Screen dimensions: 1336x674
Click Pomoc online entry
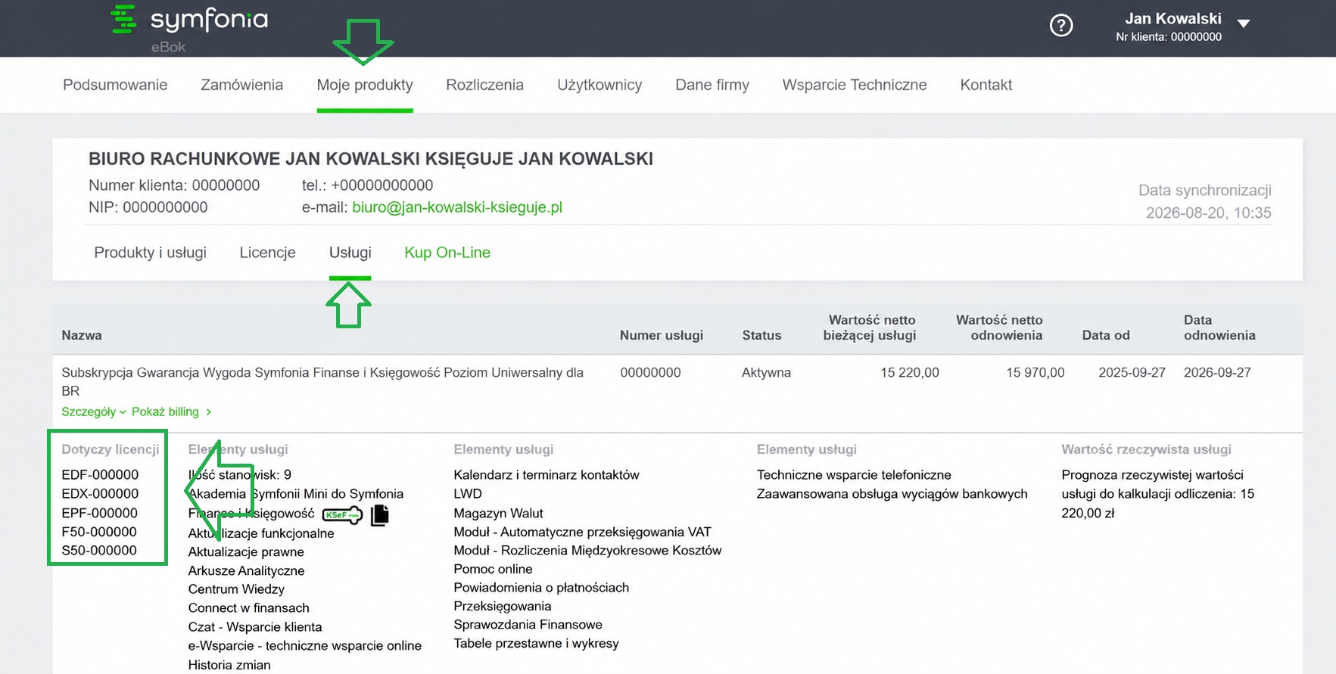pos(493,569)
